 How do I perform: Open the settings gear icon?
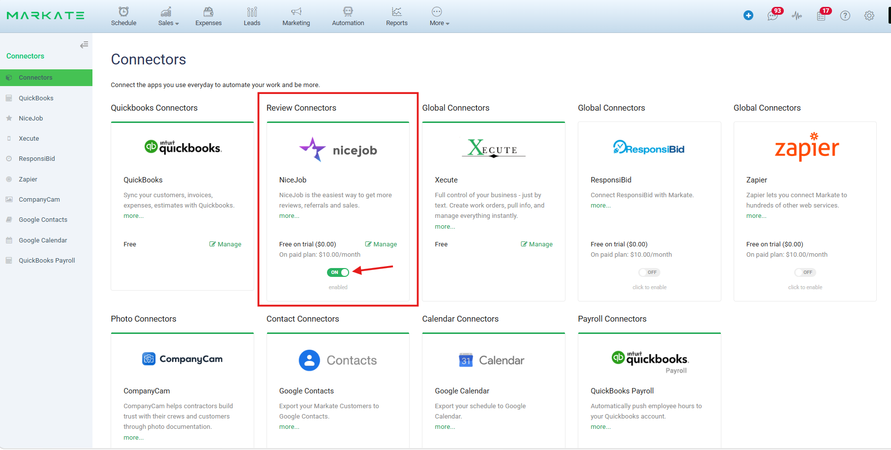pyautogui.click(x=869, y=16)
